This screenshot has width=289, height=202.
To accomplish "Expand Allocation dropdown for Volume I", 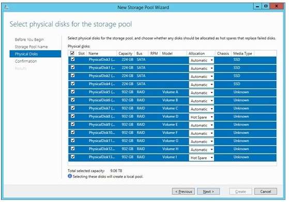I will [x=201, y=158].
